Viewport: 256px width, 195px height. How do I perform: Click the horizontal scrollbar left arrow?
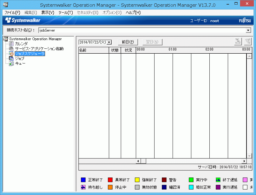(138, 161)
